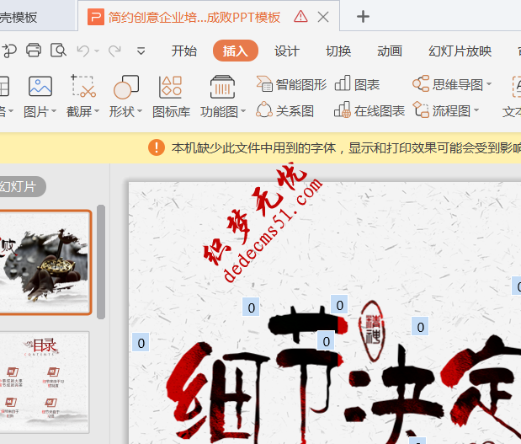Open print preview magnifier icon

coord(58,51)
